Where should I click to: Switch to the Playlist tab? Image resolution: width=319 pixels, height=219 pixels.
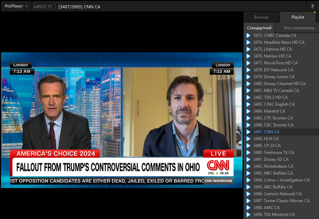click(x=298, y=17)
